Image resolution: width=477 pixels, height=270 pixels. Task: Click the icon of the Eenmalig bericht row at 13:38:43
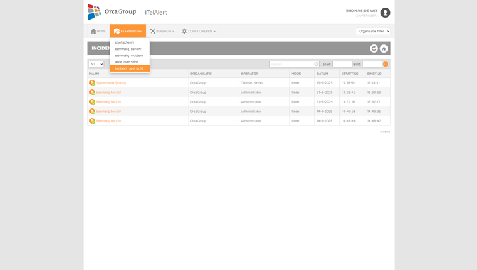coord(92,92)
